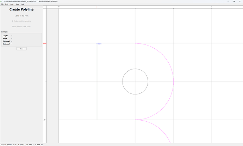Screen dimensions: 243x146
Task: Open the Edit menu
Action: point(6,4)
